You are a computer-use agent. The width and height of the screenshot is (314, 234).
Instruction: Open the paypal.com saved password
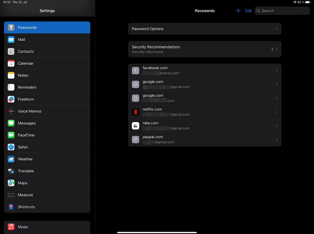pyautogui.click(x=205, y=139)
